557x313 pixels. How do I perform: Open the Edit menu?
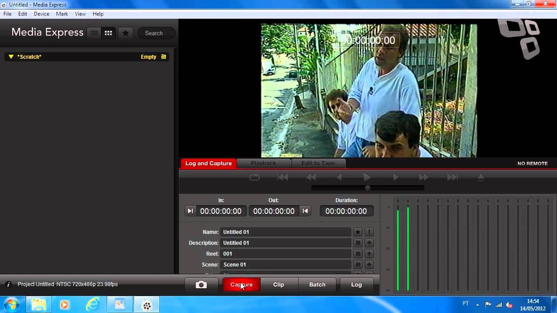coord(23,14)
